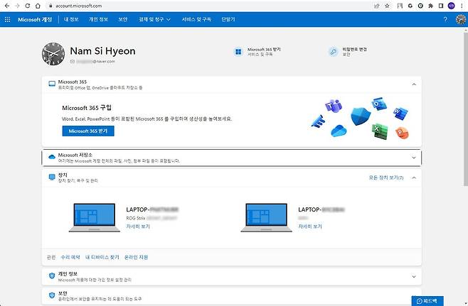
Task: Click the Nam Si Hyeon profile picture
Action: (53, 54)
